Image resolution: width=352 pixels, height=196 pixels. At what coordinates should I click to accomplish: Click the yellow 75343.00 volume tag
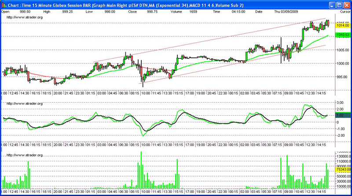tap(343, 170)
